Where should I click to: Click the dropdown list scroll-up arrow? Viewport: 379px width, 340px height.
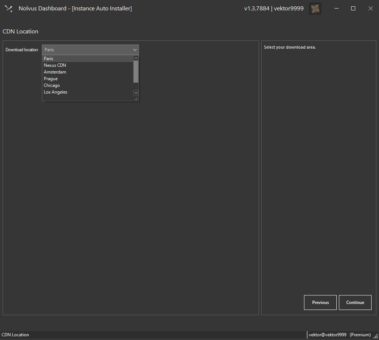click(x=136, y=58)
